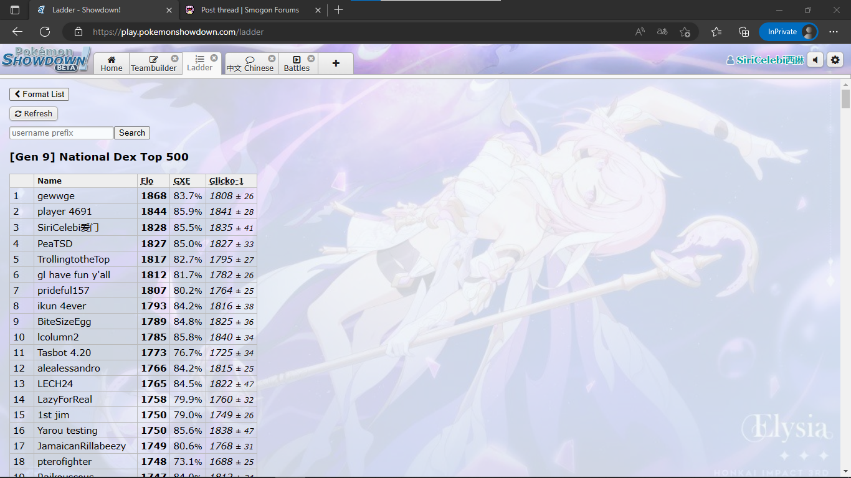
Task: Click the 1868 Elo value
Action: click(154, 196)
